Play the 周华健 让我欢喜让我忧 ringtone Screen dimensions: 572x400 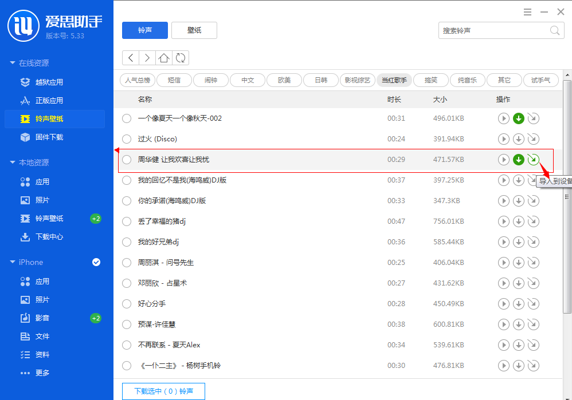click(504, 159)
